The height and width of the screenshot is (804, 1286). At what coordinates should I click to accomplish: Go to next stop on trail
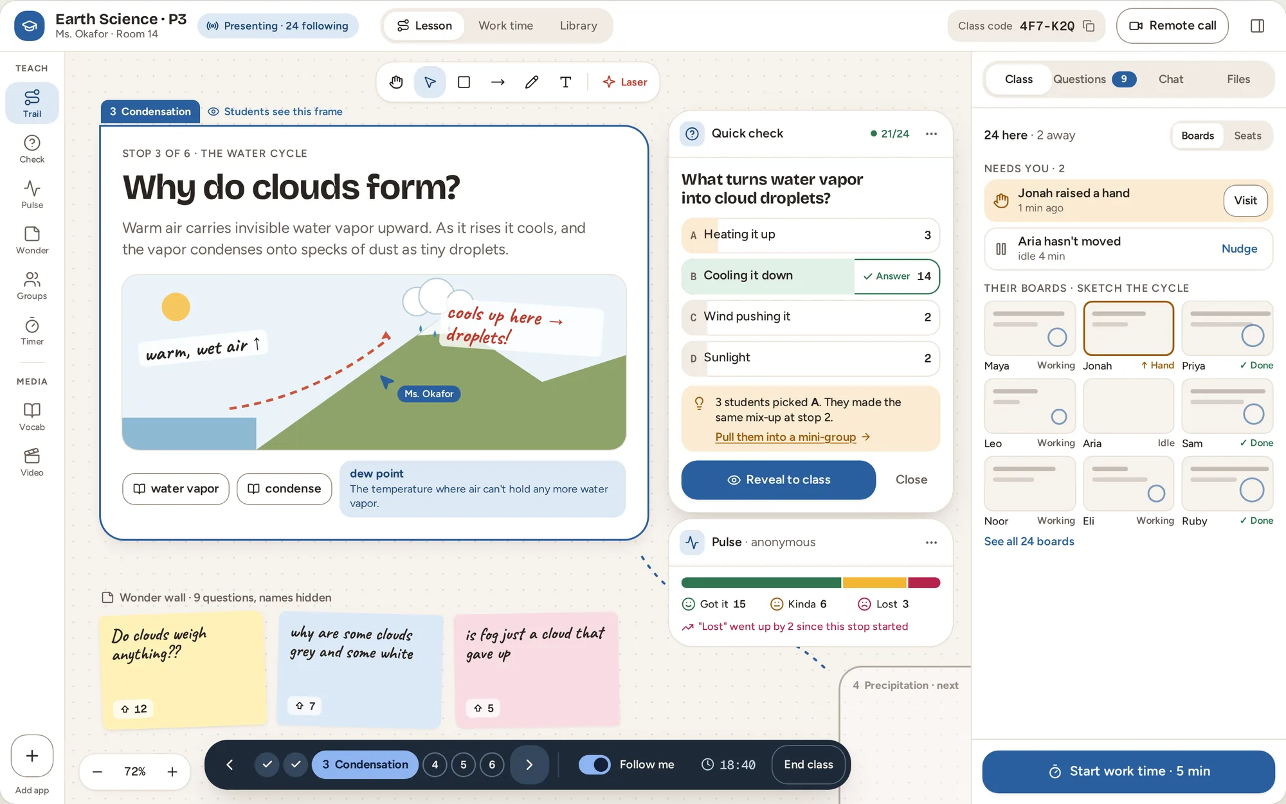[529, 764]
